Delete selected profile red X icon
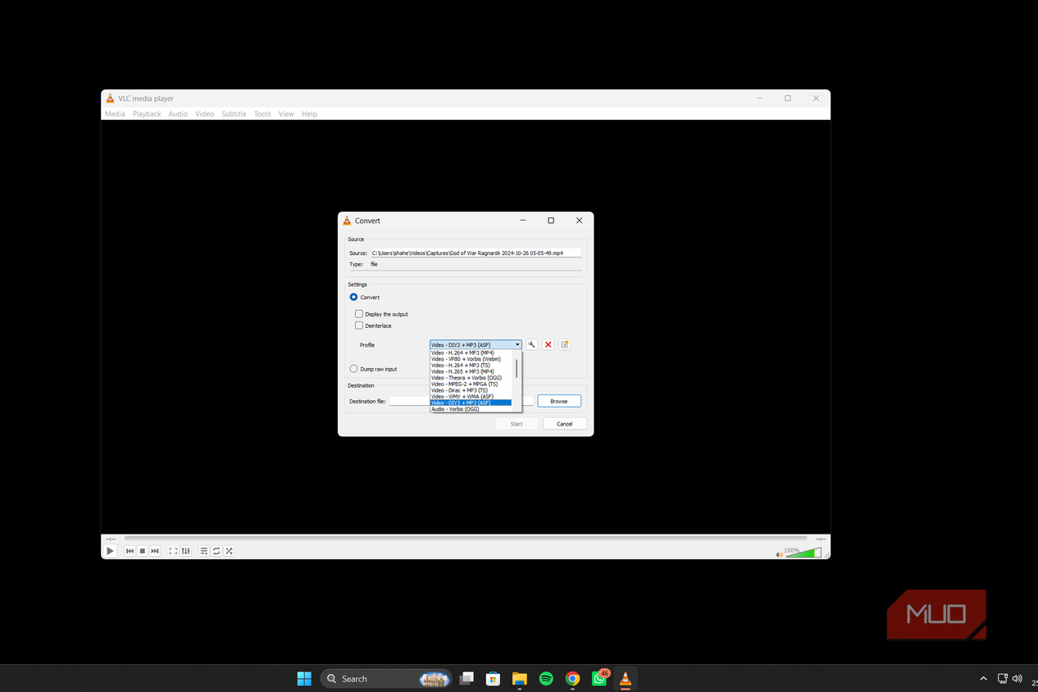The image size is (1038, 692). (x=549, y=345)
